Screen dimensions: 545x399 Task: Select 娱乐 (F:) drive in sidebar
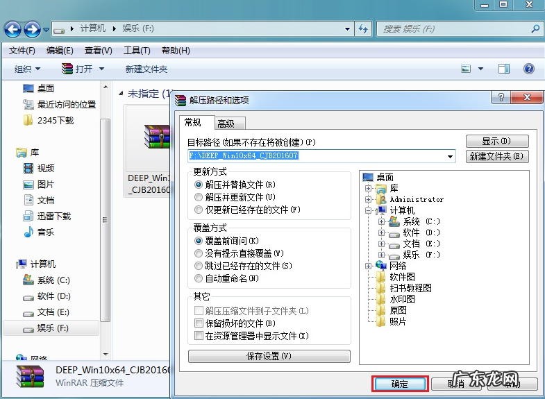click(x=51, y=328)
